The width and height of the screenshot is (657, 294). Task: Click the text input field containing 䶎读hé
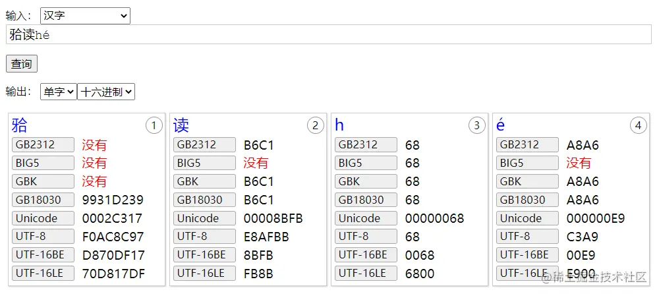pyautogui.click(x=328, y=35)
